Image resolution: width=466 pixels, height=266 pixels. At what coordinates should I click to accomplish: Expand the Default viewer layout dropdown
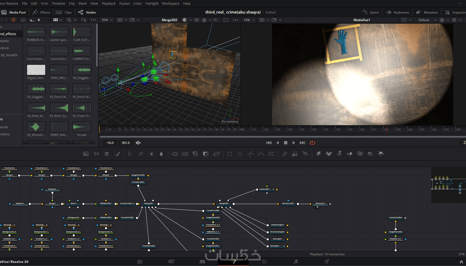427,20
